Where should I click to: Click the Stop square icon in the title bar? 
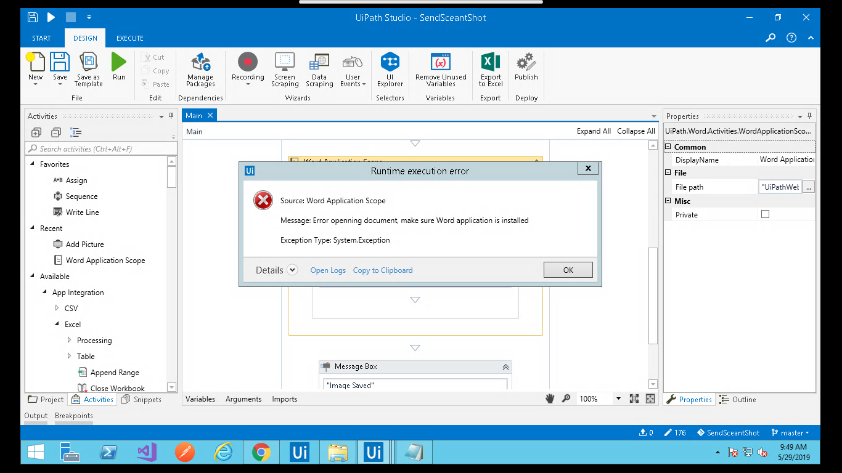pyautogui.click(x=71, y=17)
